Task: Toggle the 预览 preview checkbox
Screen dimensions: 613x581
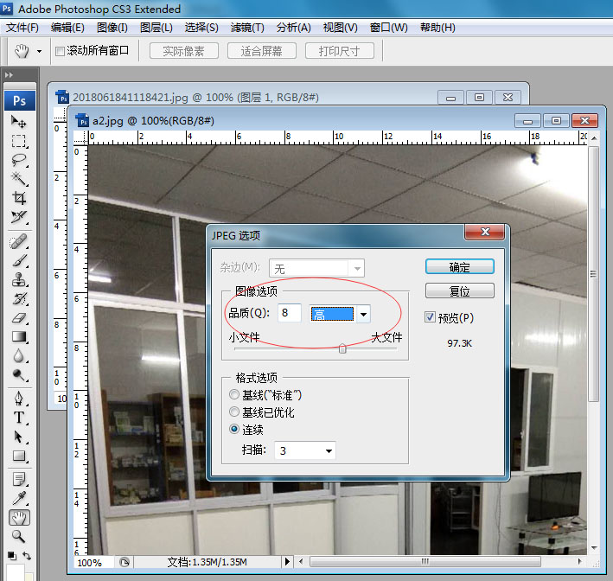Action: 431,318
